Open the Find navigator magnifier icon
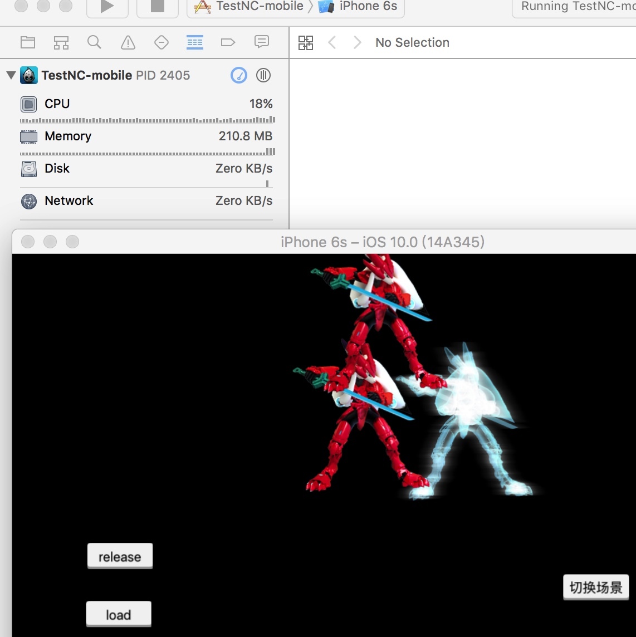Viewport: 636px width, 637px height. tap(94, 42)
